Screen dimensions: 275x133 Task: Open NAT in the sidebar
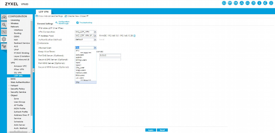pos(16,40)
